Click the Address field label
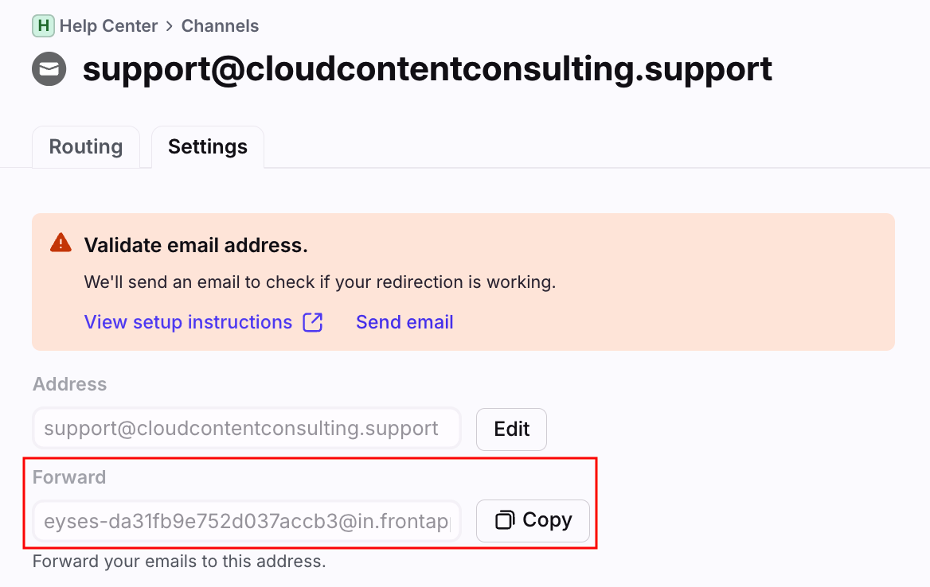Viewport: 930px width, 587px height. [70, 384]
